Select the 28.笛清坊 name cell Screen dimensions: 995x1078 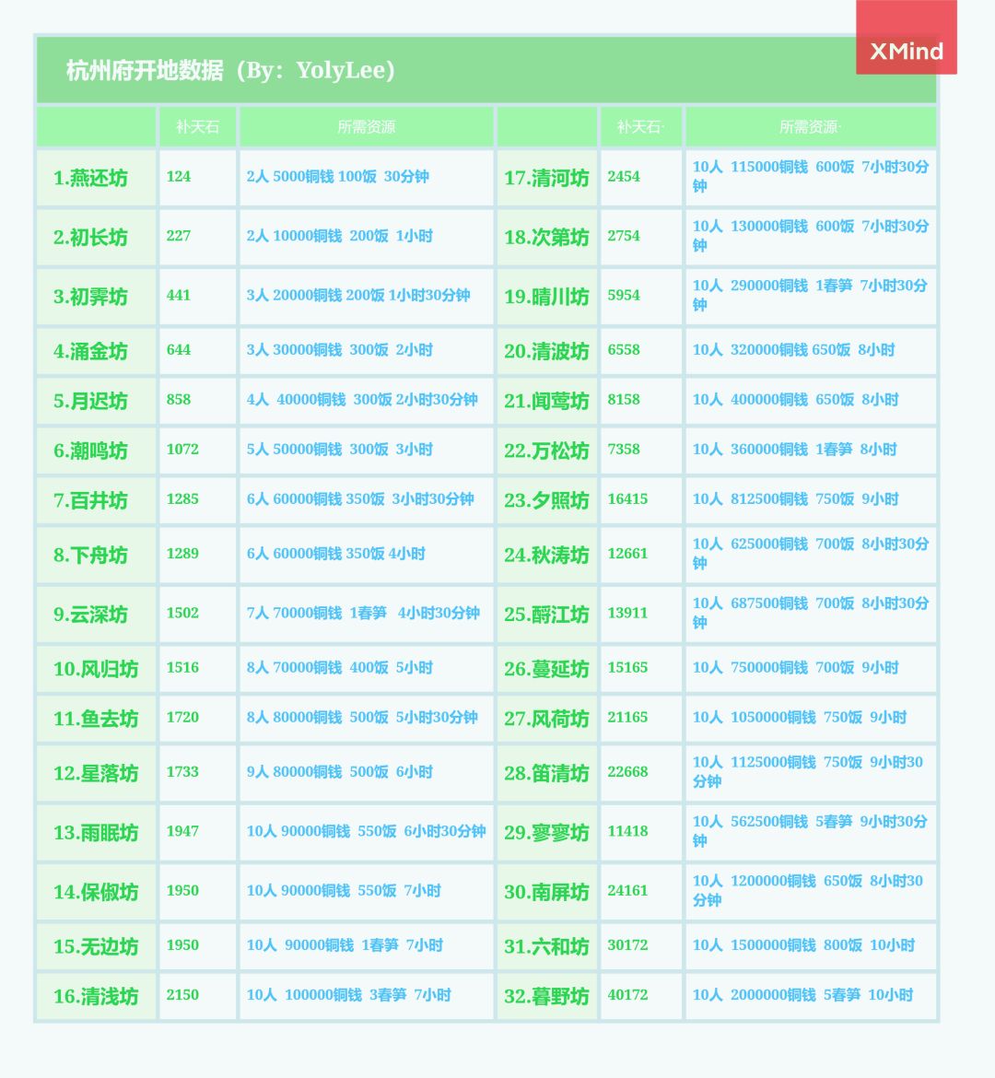pyautogui.click(x=546, y=773)
